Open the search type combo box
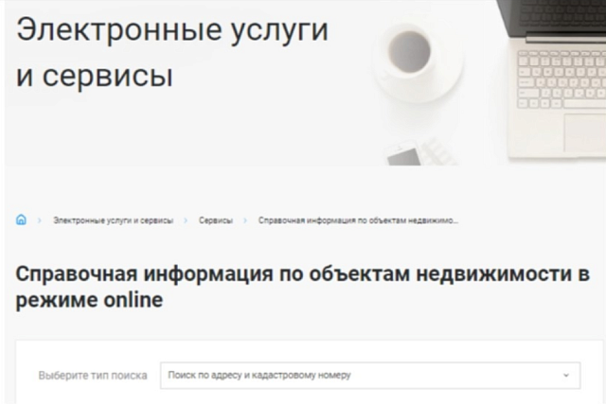Viewport: 606px width, 404px height. click(x=370, y=375)
